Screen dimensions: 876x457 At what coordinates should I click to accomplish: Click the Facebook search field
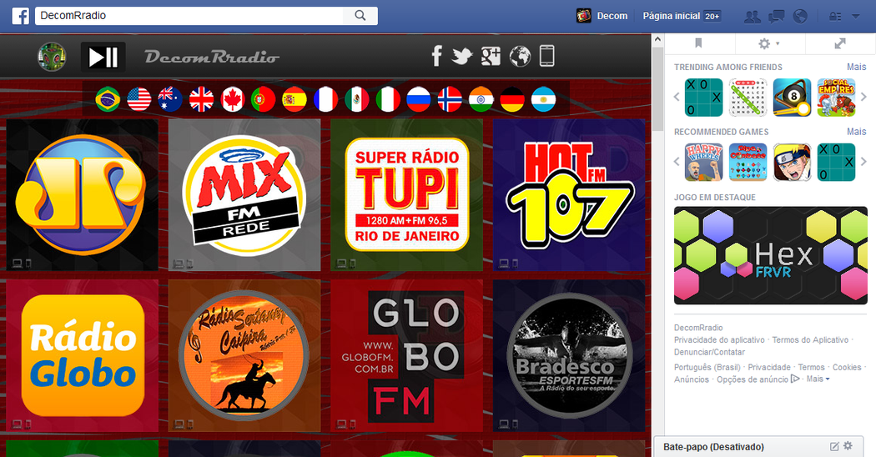click(192, 16)
